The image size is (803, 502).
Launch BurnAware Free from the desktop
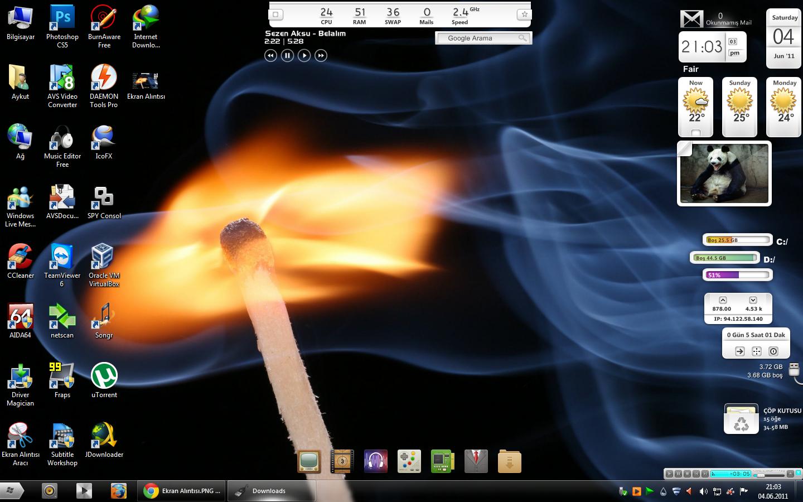(x=104, y=26)
